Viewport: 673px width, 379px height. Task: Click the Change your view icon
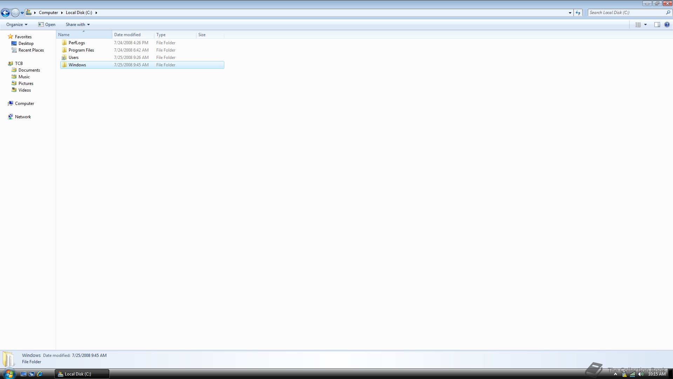pyautogui.click(x=638, y=25)
